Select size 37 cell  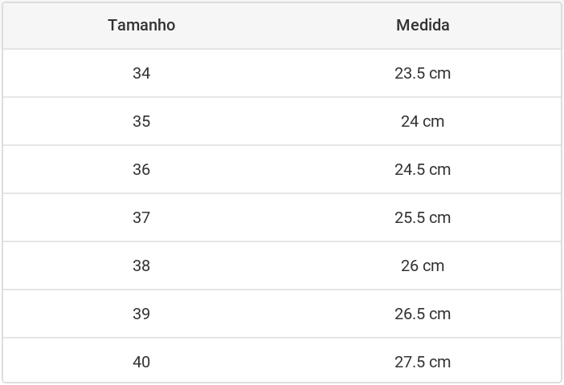point(141,217)
